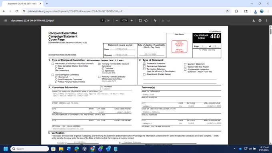Close the document PDF tab
Image resolution: width=272 pixels, height=153 pixels.
click(x=40, y=4)
